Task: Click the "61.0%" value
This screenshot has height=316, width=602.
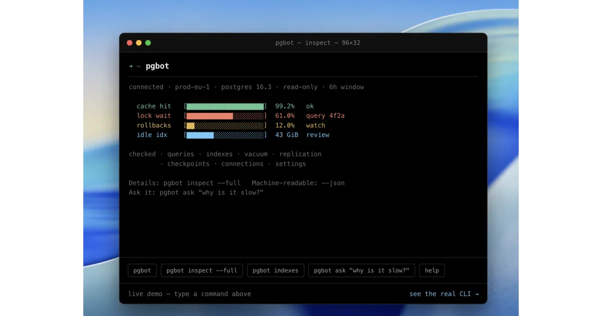Action: pos(285,116)
